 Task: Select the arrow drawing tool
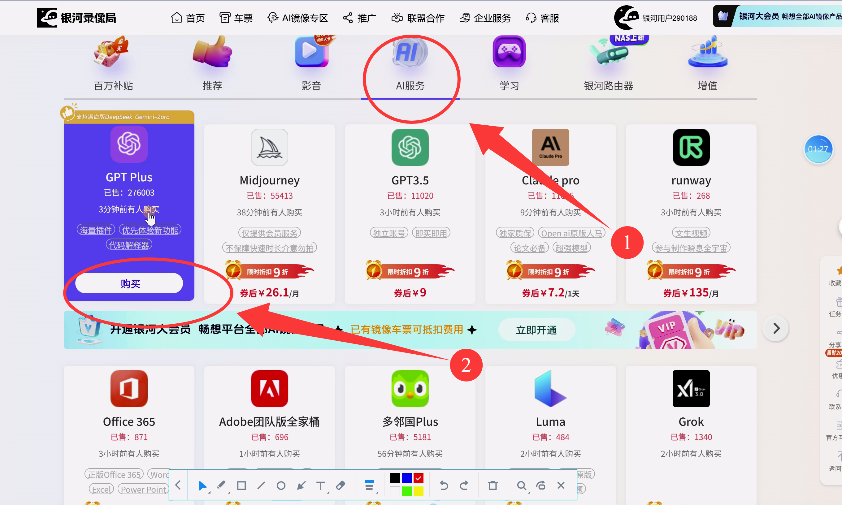[x=301, y=485]
